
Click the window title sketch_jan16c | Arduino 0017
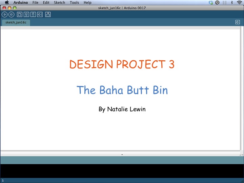click(122, 8)
